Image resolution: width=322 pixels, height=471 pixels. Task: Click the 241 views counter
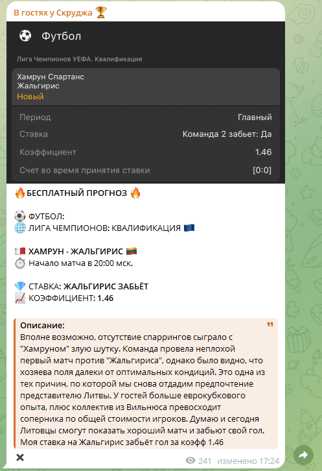pyautogui.click(x=205, y=461)
